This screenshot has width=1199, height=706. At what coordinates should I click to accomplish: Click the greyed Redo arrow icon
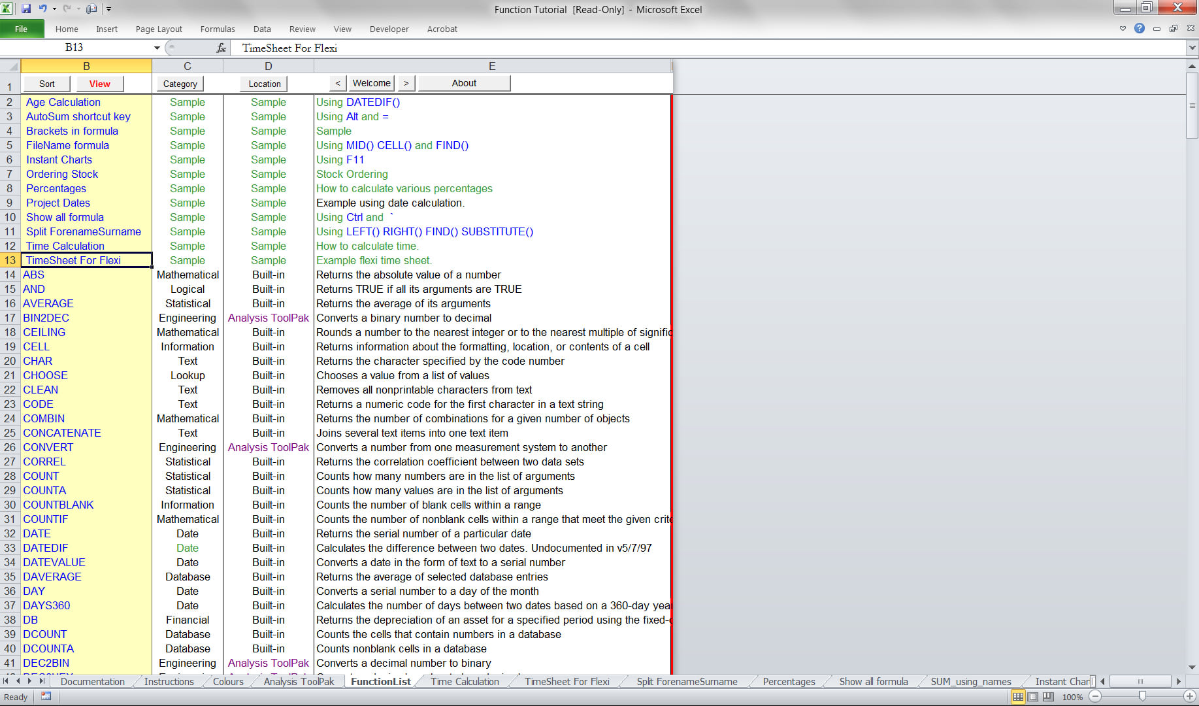coord(66,8)
